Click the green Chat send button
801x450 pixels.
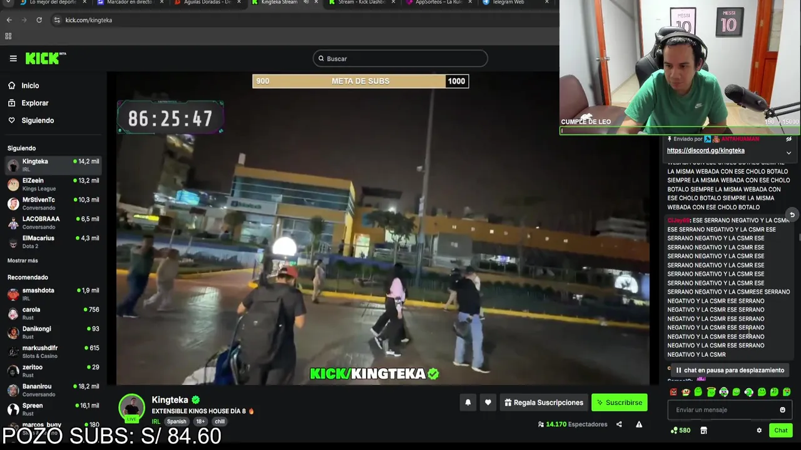coord(781,430)
